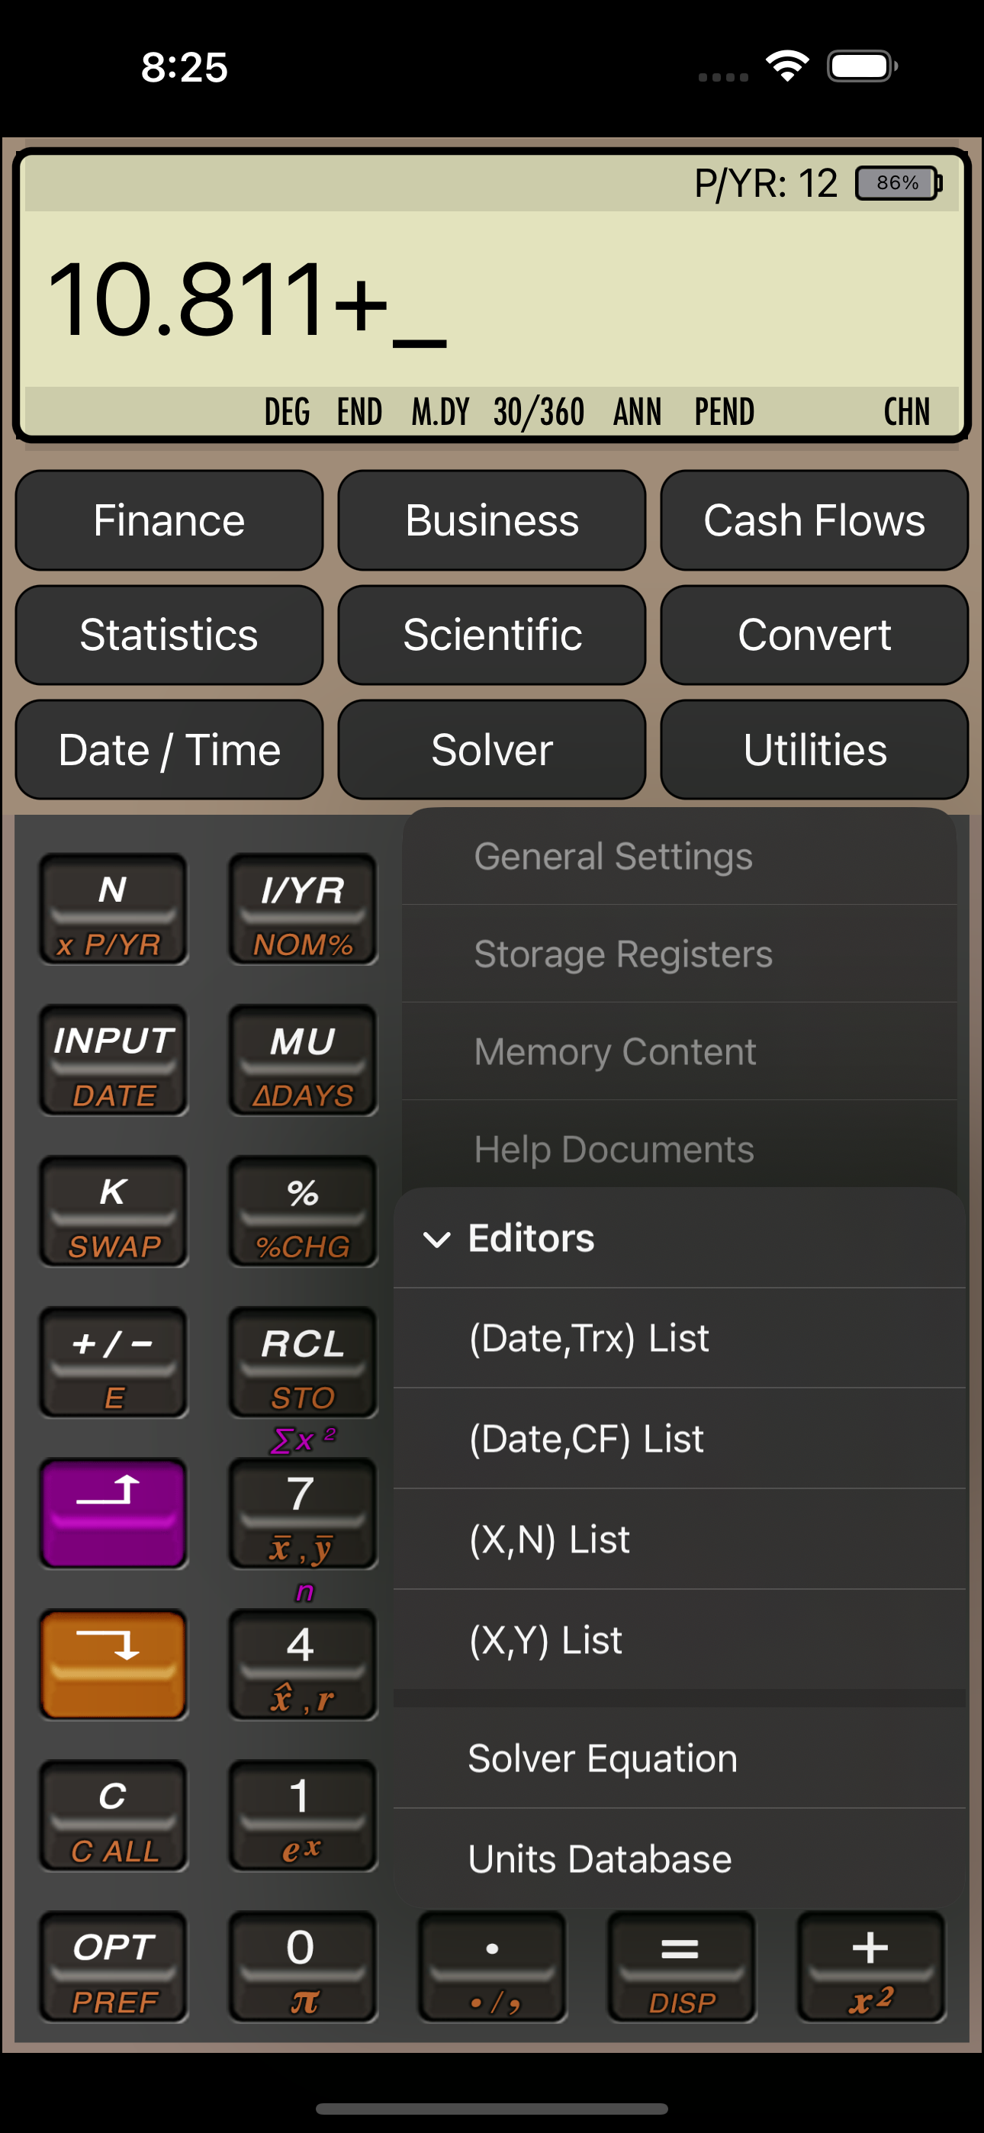Screen dimensions: 984x2133
Task: Tap the decimal point key
Action: (x=492, y=1967)
